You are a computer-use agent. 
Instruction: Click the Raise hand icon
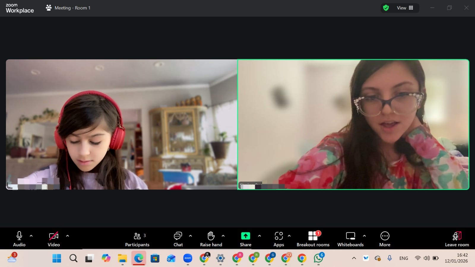[x=211, y=239]
